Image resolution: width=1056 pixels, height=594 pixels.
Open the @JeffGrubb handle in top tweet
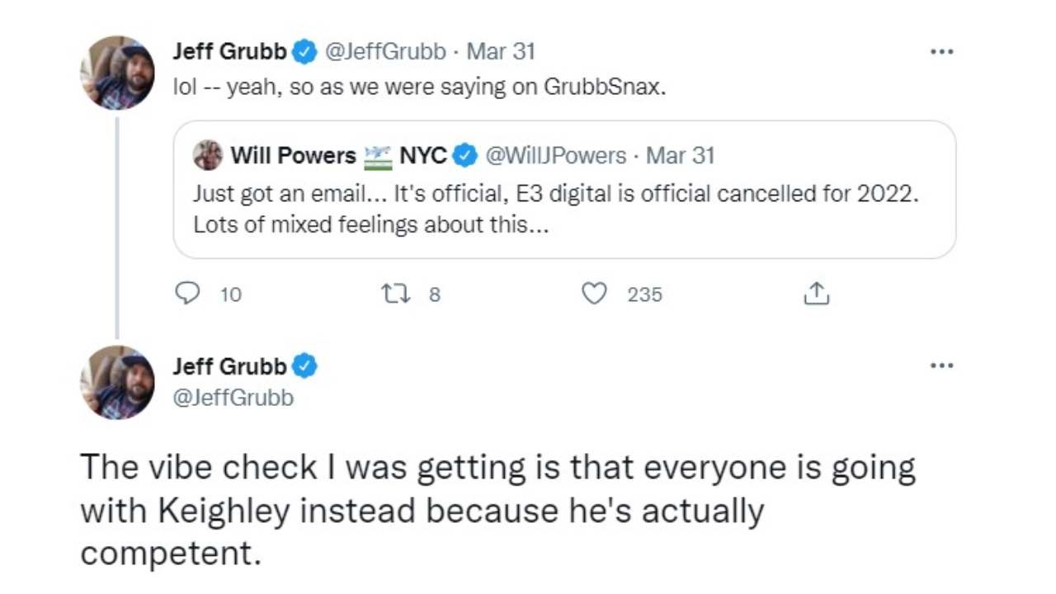[386, 51]
